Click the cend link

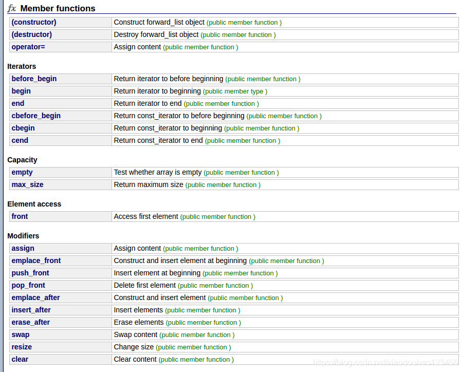coord(20,141)
